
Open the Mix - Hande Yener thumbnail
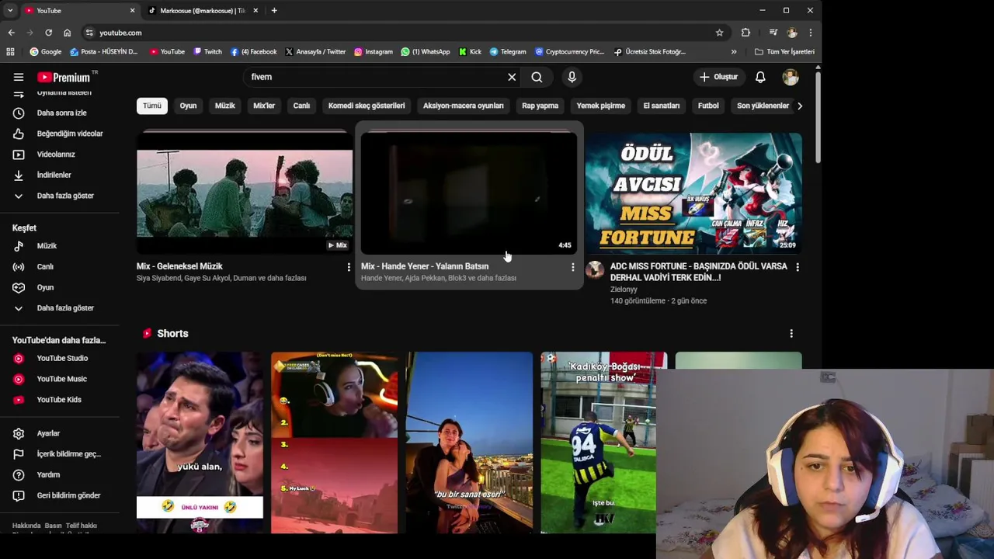click(469, 193)
